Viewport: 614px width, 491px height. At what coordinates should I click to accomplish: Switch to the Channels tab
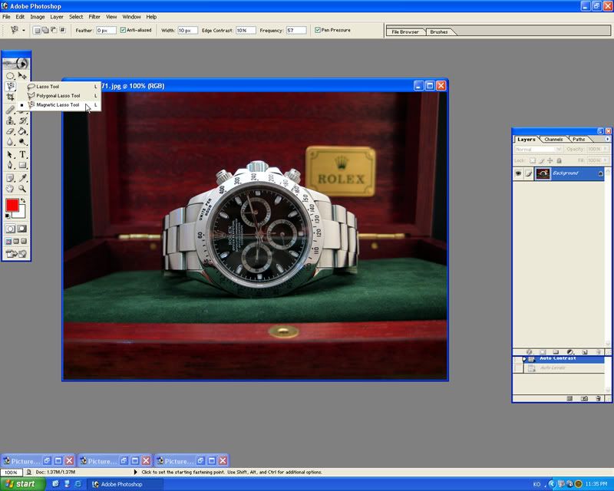553,140
